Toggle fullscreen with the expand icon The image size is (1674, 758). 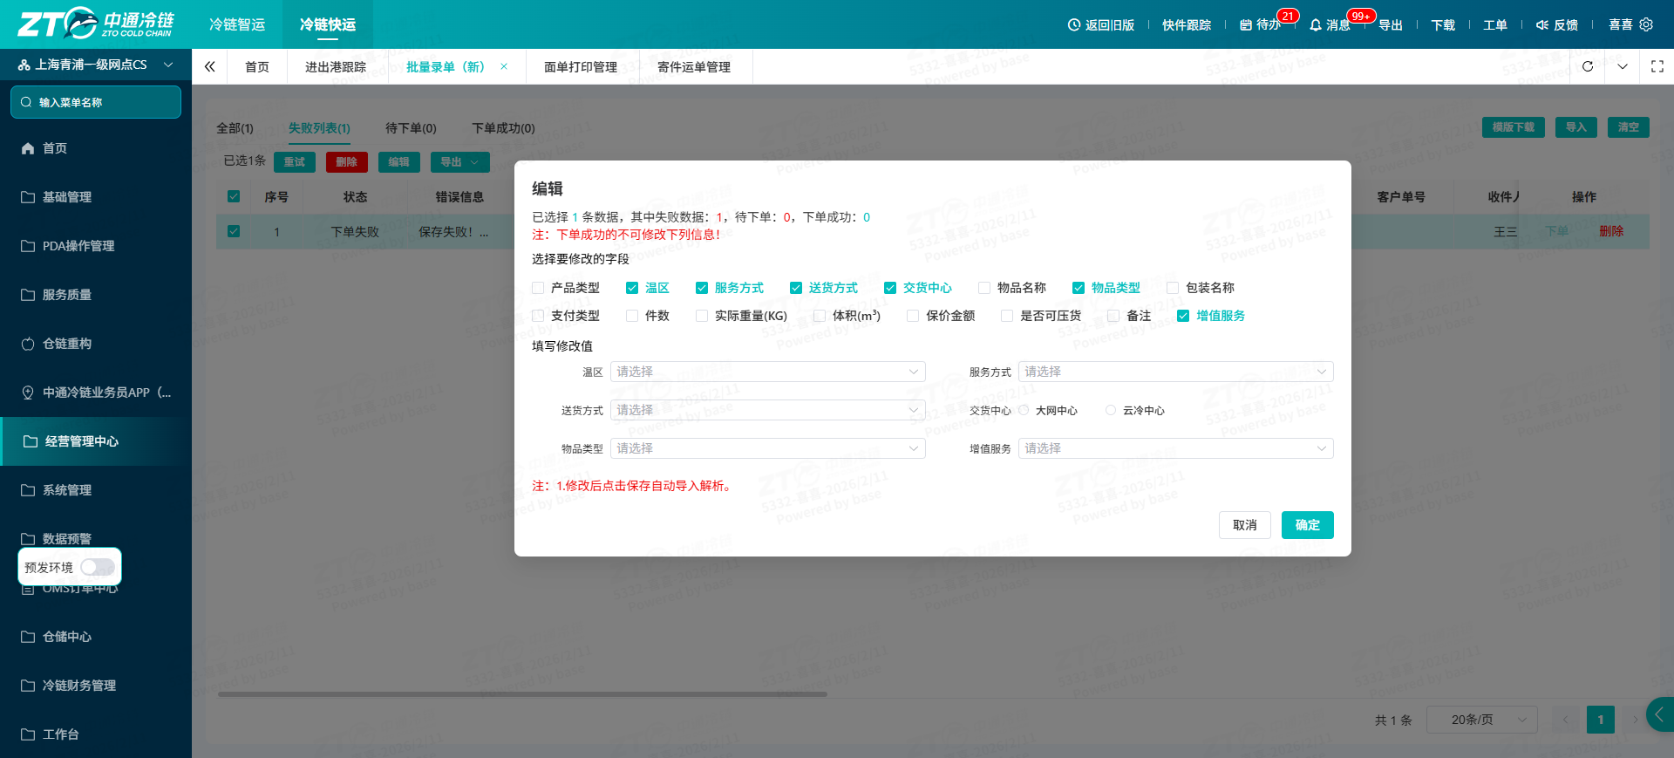tap(1657, 66)
